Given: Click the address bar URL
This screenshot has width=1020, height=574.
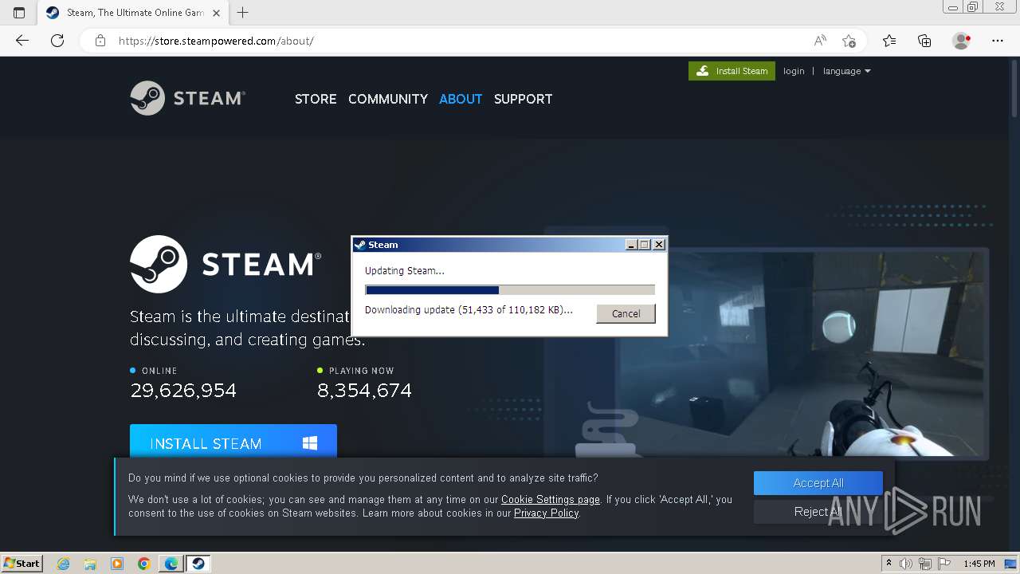Looking at the screenshot, I should click(x=216, y=41).
